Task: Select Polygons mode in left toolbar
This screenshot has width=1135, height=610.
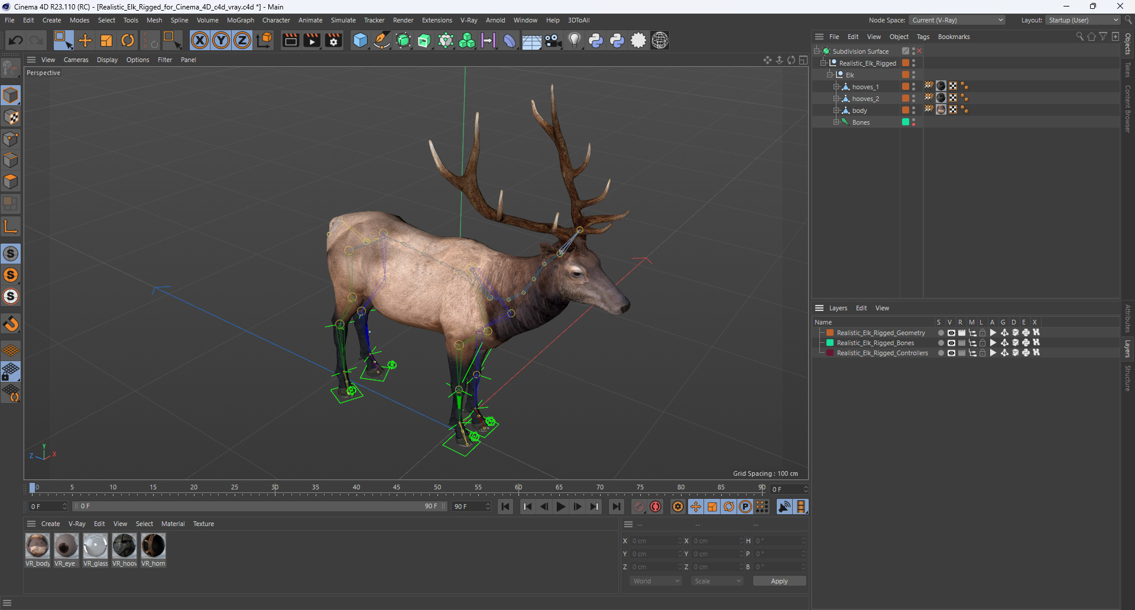Action: (11, 181)
